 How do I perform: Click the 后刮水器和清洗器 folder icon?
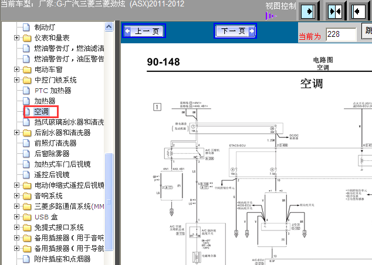click(x=27, y=133)
